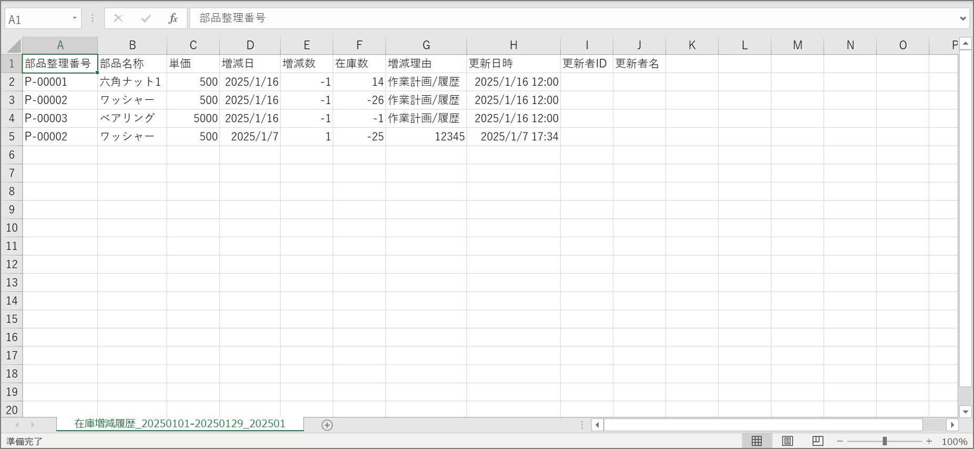This screenshot has height=449, width=974.
Task: Add a new sheet with plus icon
Action: (327, 425)
